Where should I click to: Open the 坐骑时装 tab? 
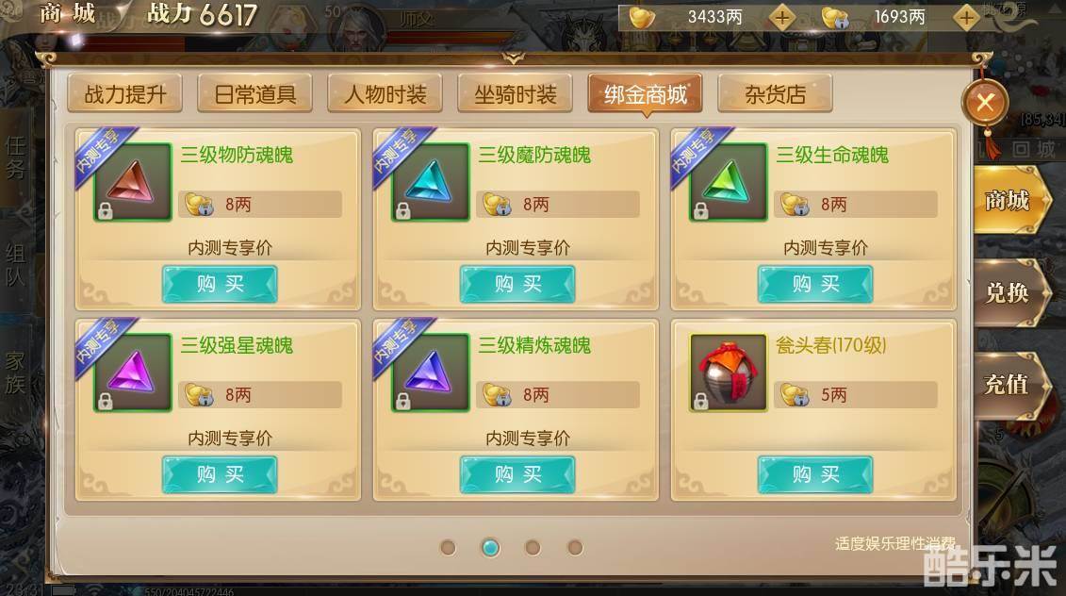click(516, 94)
